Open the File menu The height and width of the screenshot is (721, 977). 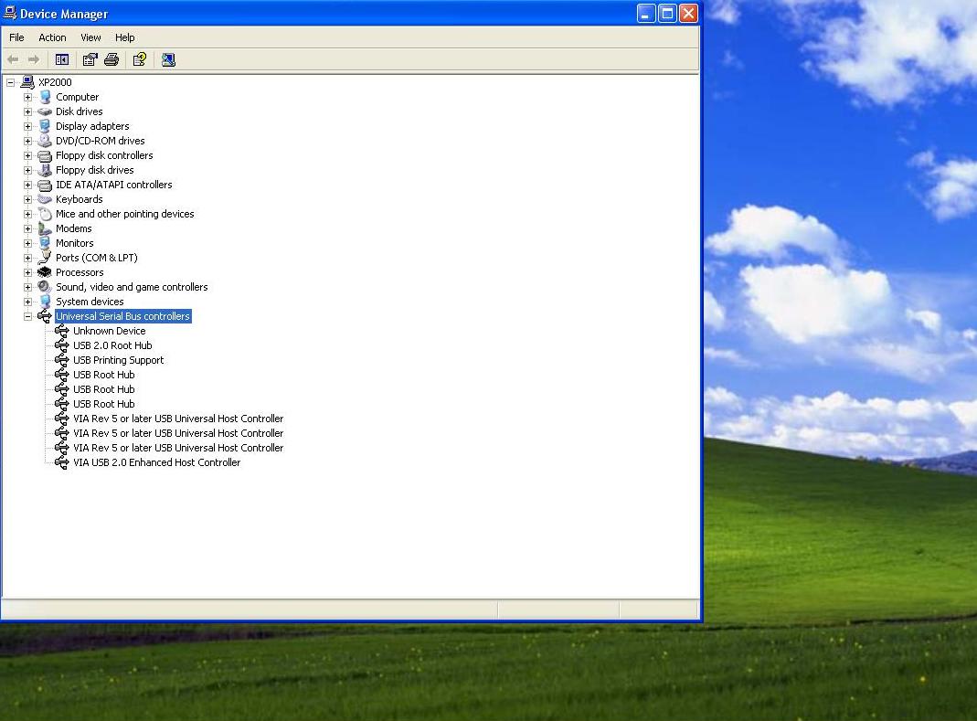click(x=16, y=37)
